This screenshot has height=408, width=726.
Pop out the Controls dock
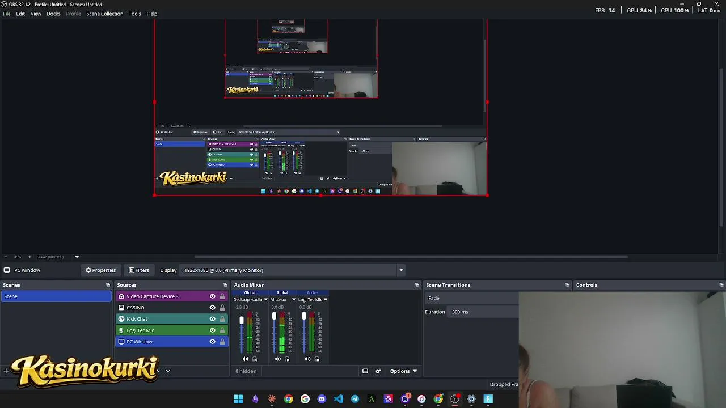pos(721,285)
